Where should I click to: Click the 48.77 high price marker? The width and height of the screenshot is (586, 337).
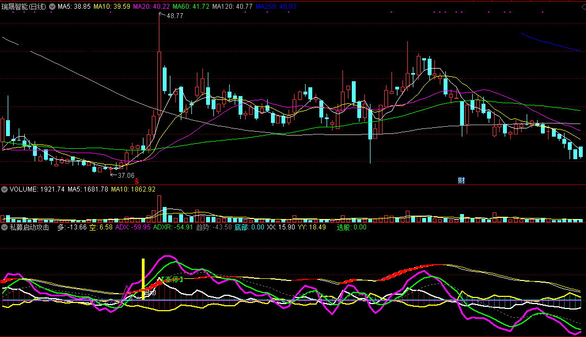pyautogui.click(x=174, y=16)
